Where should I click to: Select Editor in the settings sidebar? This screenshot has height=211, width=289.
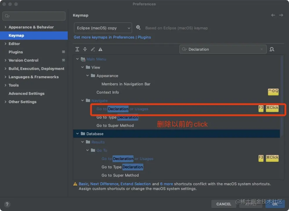coord(34,44)
